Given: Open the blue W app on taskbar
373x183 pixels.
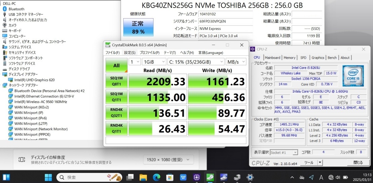Looking at the screenshot, I should pos(183,177).
